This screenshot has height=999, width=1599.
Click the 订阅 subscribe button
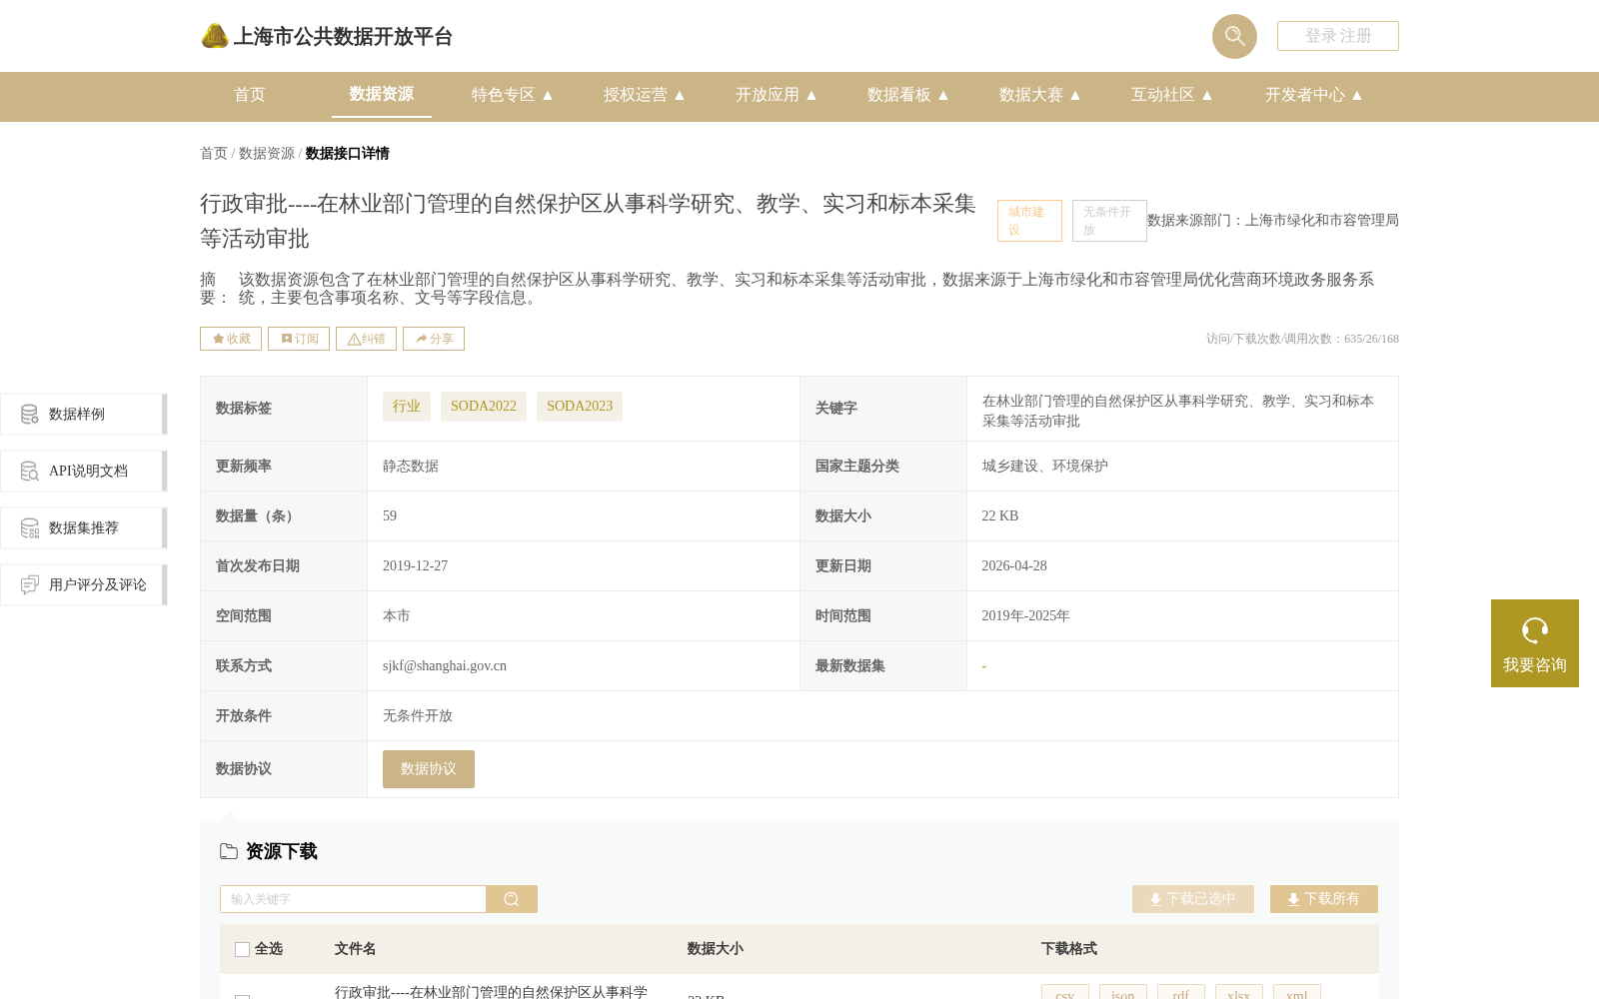(299, 339)
